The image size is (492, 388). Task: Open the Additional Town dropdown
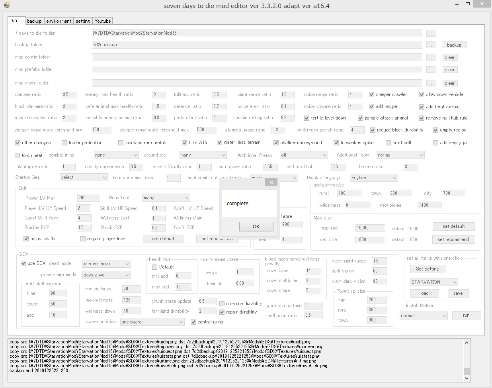pos(400,155)
